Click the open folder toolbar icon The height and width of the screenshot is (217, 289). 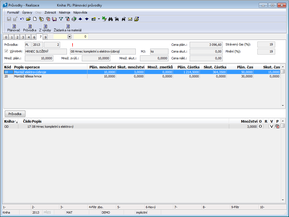point(28,19)
